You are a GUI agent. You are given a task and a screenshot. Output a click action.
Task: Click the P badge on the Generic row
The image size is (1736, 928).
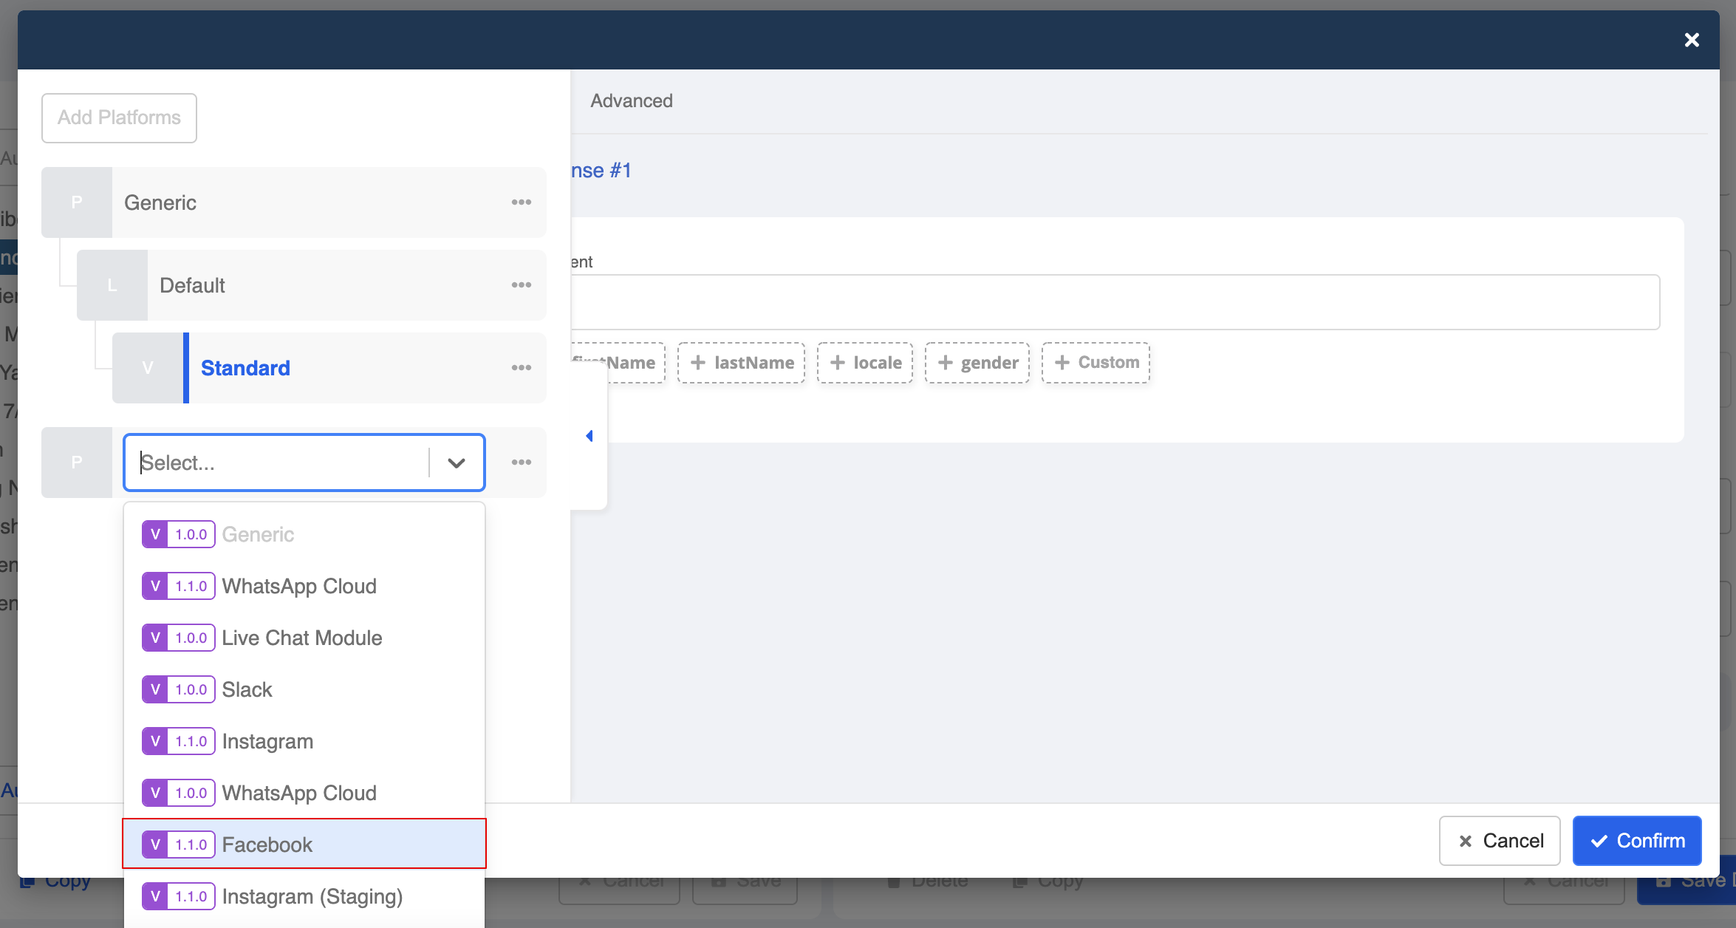(x=77, y=202)
